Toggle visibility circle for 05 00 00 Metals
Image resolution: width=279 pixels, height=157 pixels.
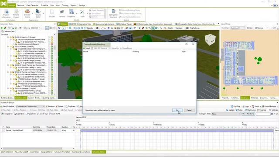click(52, 47)
